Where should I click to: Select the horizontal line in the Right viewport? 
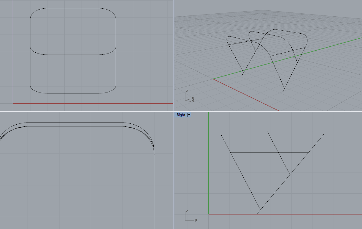coord(269,153)
